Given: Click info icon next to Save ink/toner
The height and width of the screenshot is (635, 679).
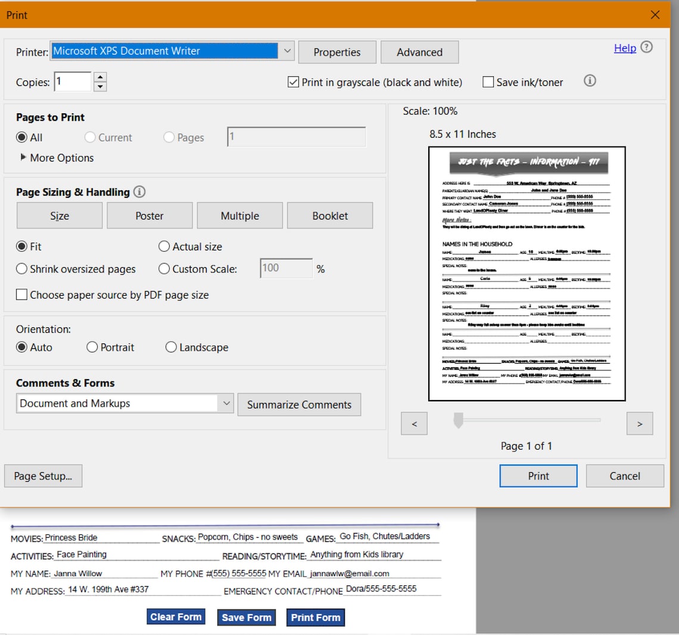Looking at the screenshot, I should pos(590,81).
